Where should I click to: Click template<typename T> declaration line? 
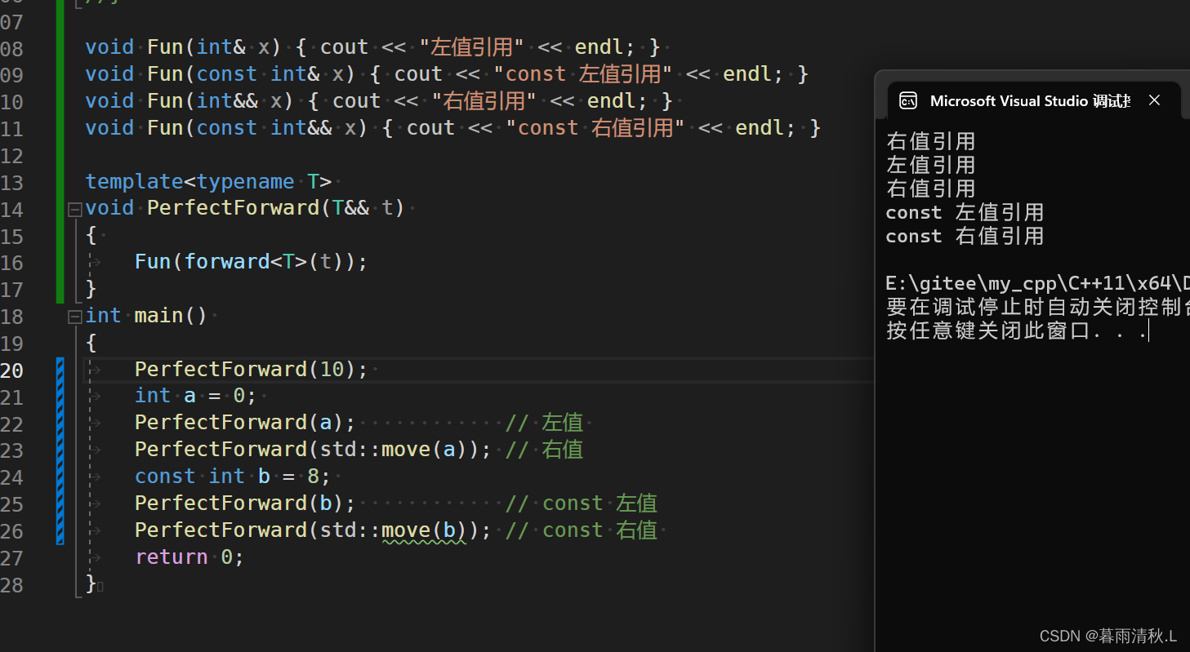point(208,181)
